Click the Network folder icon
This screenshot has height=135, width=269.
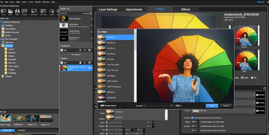tap(3, 42)
